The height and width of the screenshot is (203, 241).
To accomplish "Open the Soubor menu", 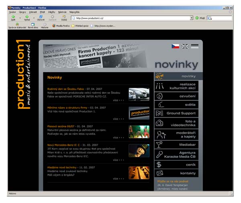I will click(12, 12).
